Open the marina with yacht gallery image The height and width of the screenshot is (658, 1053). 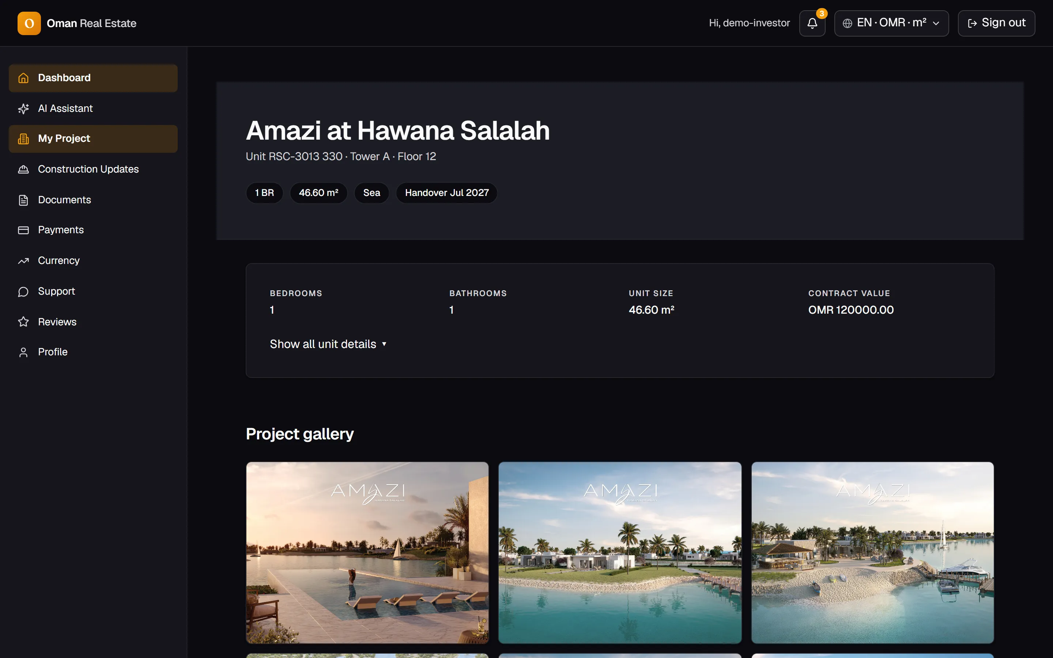coord(872,553)
